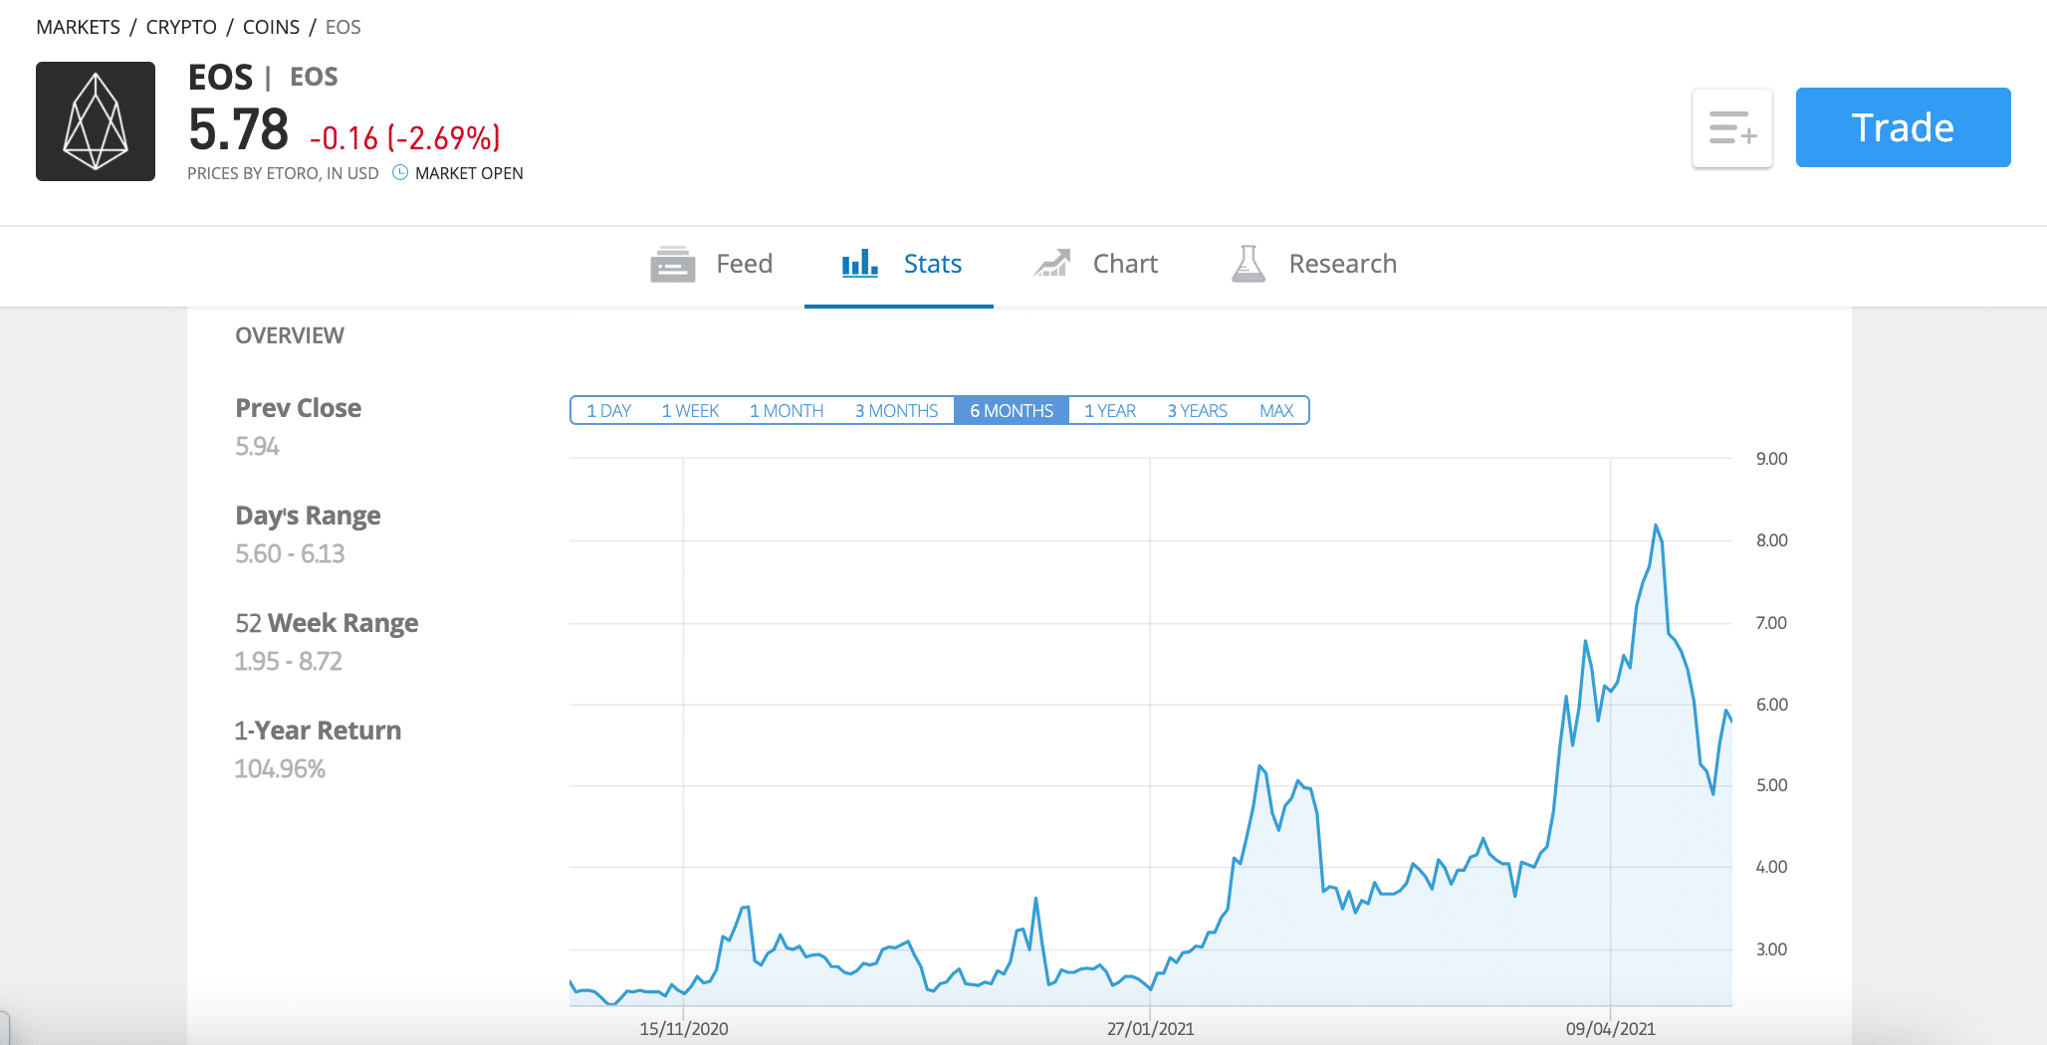Click the PRICES BY ETORO, IN USD text
The image size is (2047, 1045).
click(283, 173)
